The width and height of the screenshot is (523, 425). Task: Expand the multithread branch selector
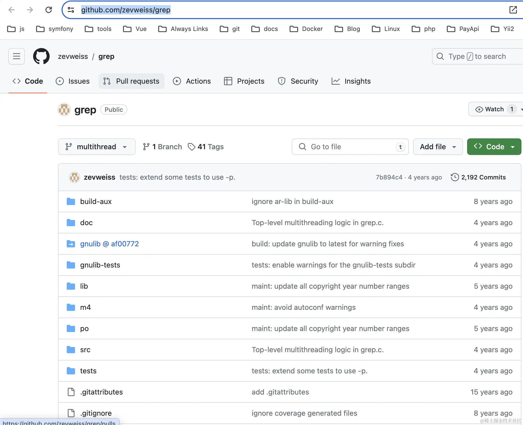(x=96, y=147)
